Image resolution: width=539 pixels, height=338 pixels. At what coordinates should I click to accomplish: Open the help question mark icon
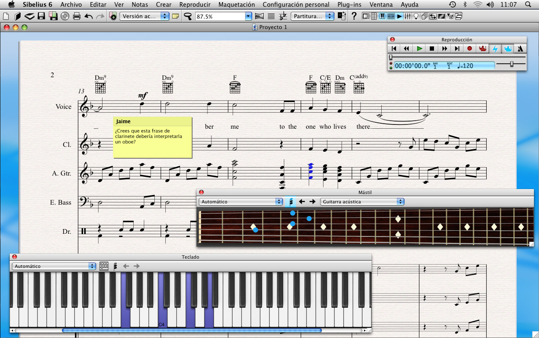pyautogui.click(x=354, y=16)
